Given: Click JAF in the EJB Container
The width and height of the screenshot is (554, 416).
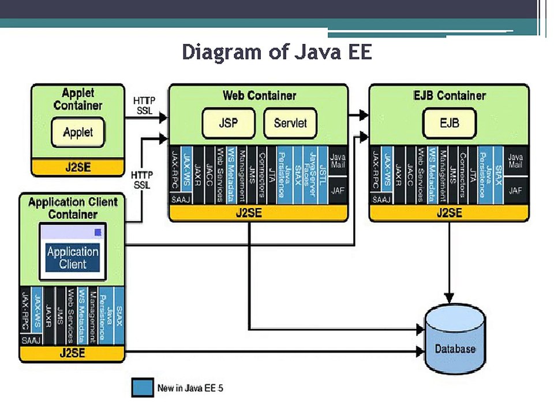Looking at the screenshot, I should click(x=515, y=191).
